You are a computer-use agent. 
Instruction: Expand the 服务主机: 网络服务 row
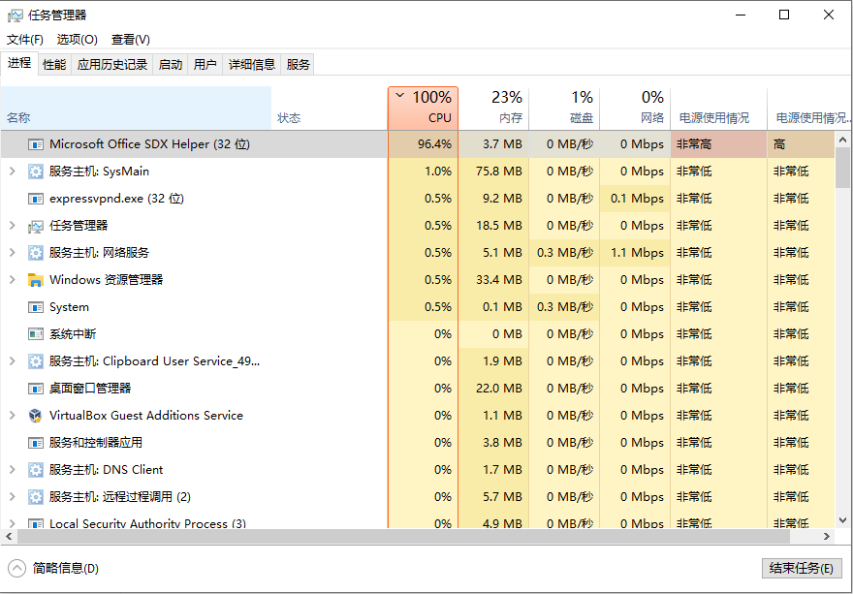tap(12, 253)
